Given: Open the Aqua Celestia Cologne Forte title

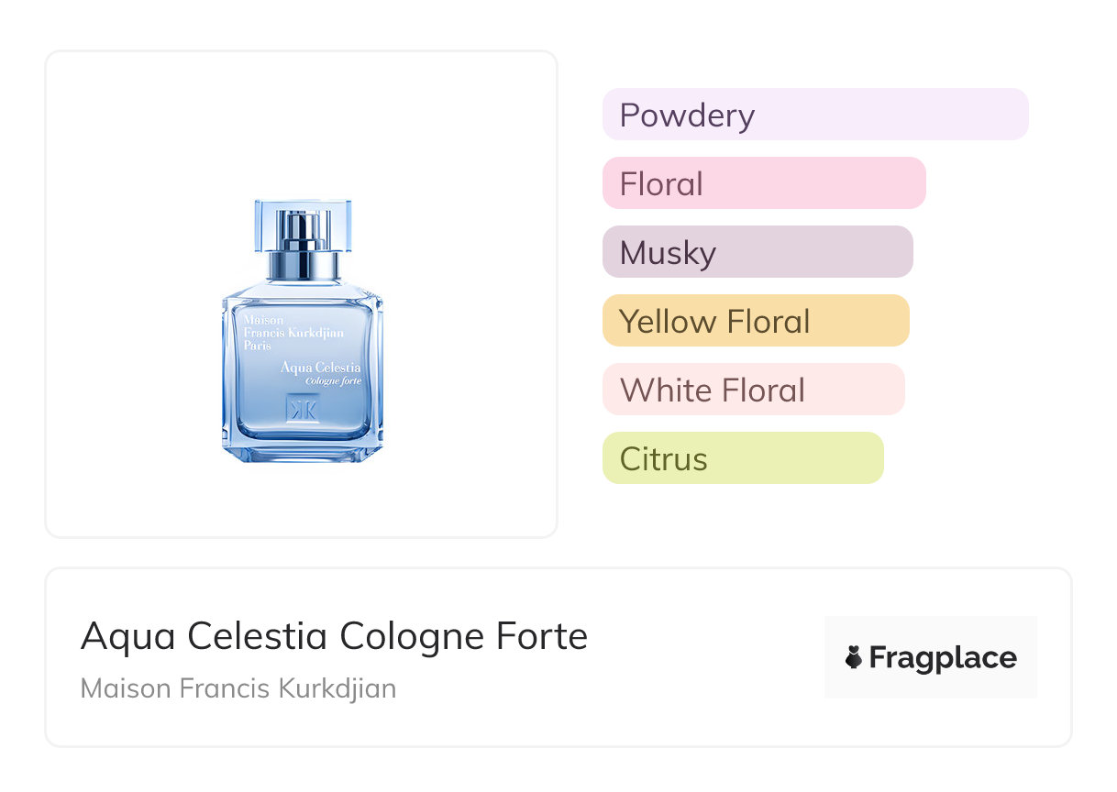Looking at the screenshot, I should click(334, 636).
